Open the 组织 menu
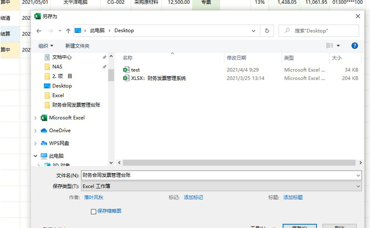 coord(45,46)
